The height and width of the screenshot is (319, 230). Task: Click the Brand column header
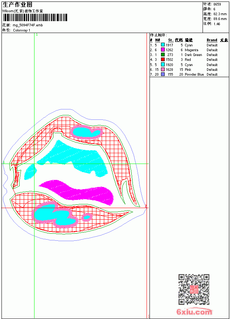pos(212,40)
